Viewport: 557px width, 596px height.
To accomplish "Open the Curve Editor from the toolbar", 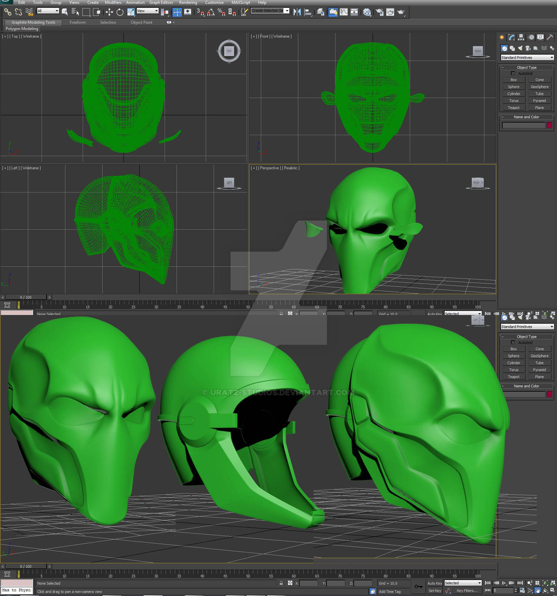I will 344,12.
